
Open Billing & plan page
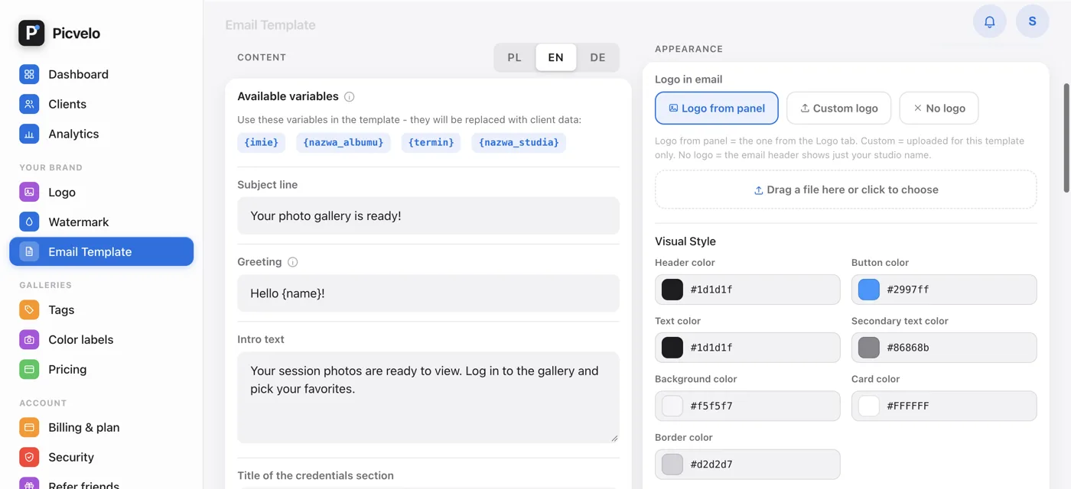coord(101,428)
